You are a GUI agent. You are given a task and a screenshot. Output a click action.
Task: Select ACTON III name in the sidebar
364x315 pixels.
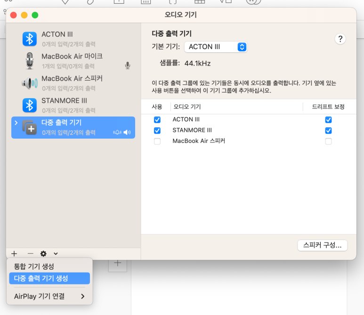point(57,34)
